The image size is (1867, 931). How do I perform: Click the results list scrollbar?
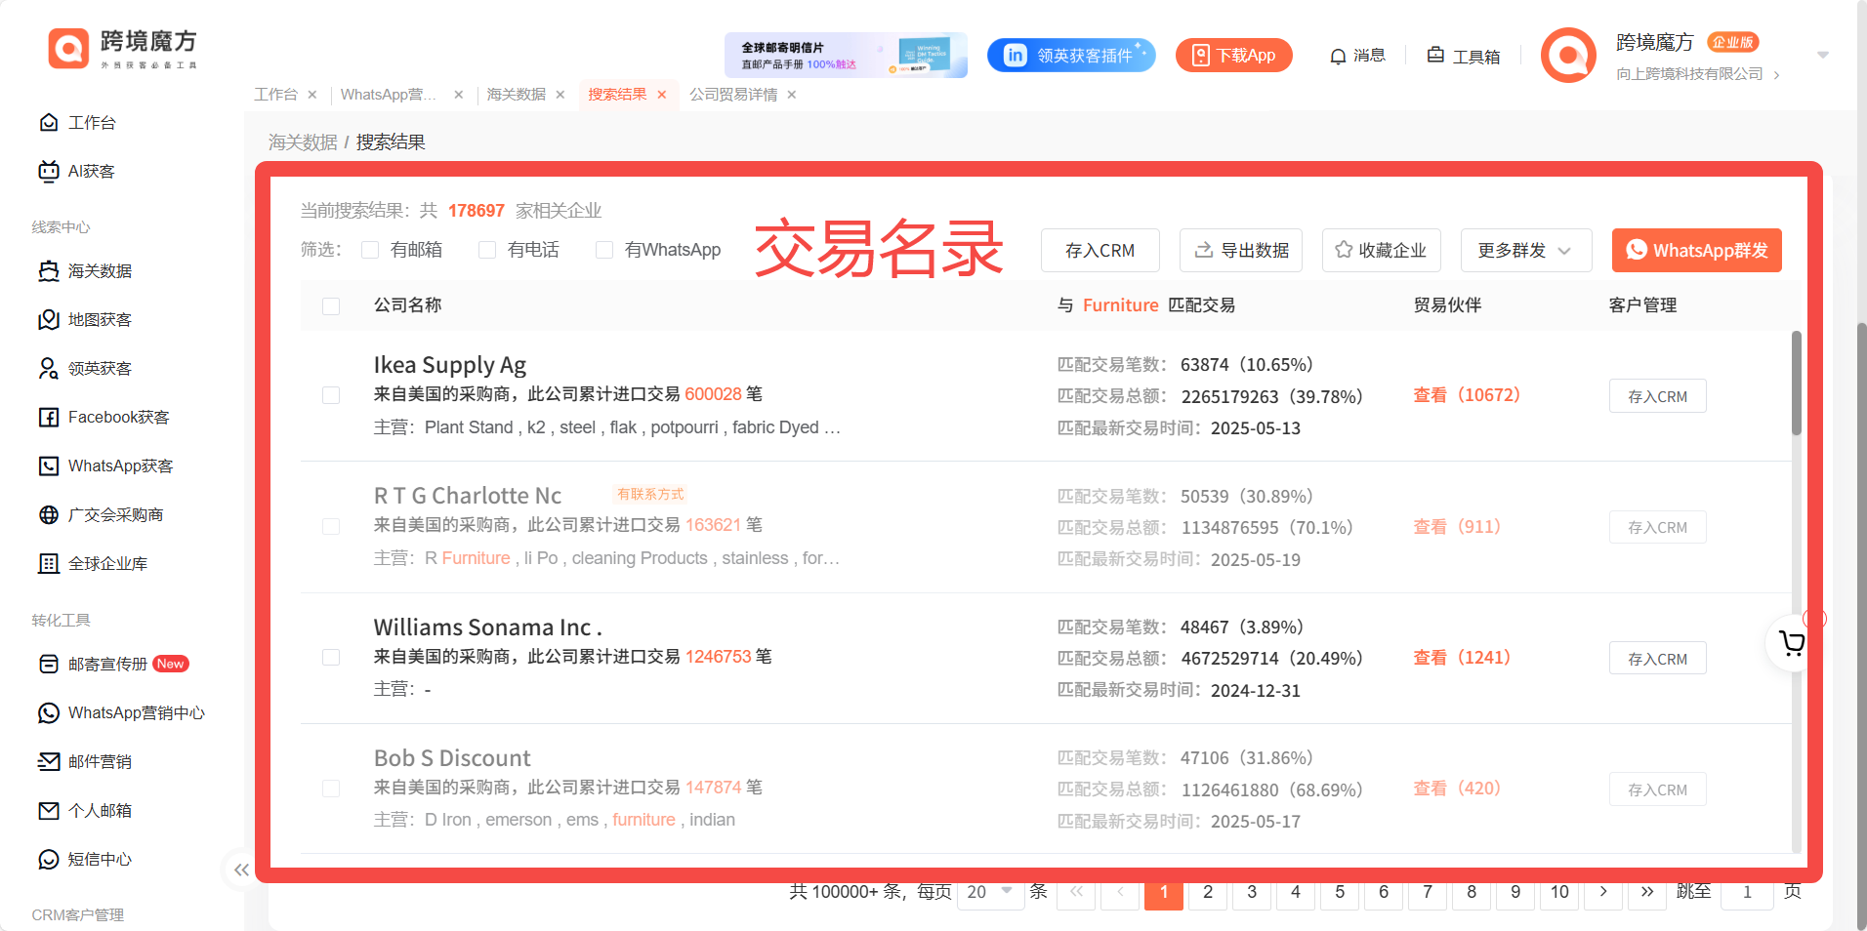click(1797, 384)
